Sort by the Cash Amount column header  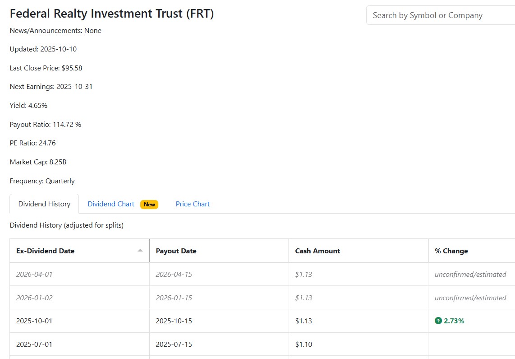click(317, 251)
